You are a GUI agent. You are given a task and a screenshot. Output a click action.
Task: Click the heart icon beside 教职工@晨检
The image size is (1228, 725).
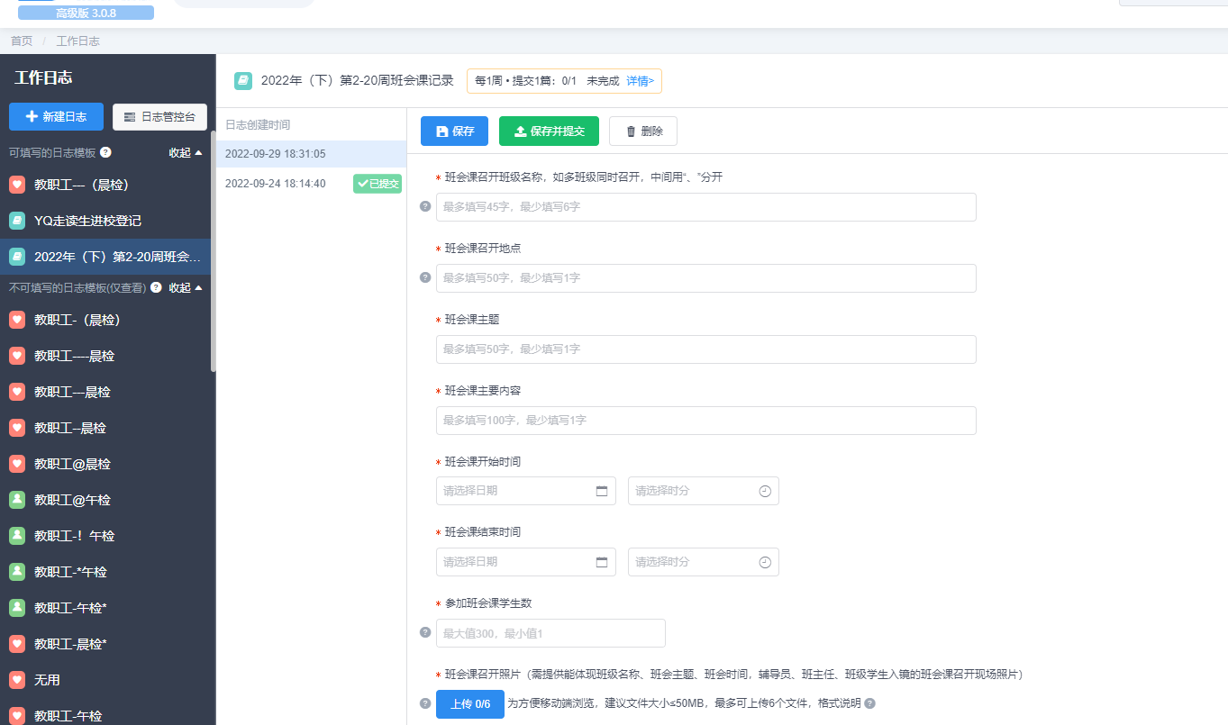(x=16, y=464)
